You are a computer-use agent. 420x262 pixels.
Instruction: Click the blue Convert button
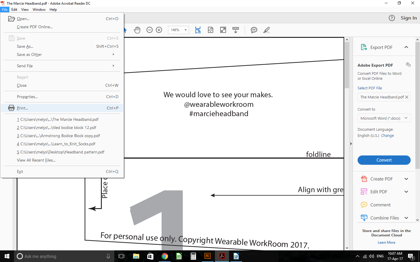pyautogui.click(x=384, y=160)
